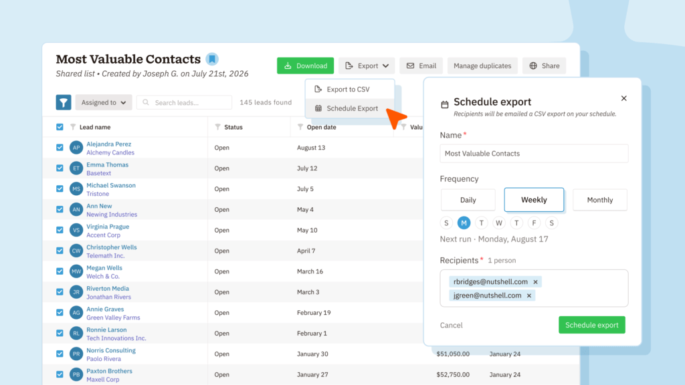Uncheck the Megan Wells row checkbox
Image resolution: width=685 pixels, height=385 pixels.
click(x=60, y=271)
